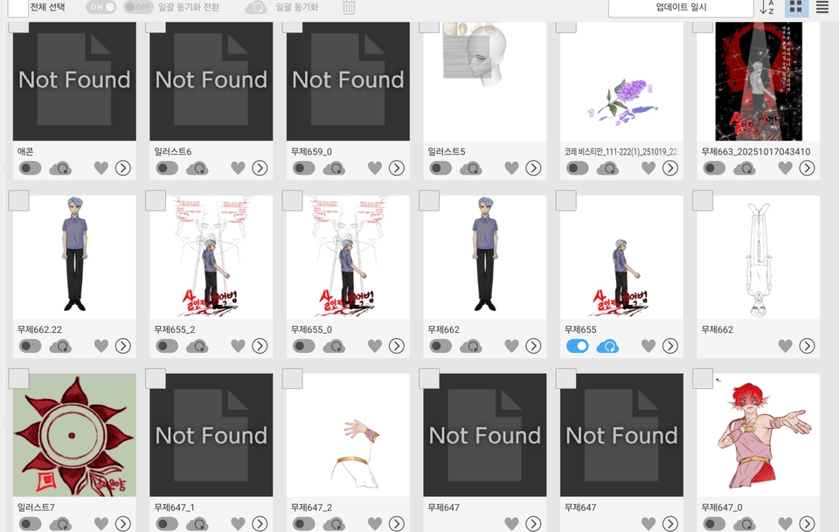Switch to grid thumbnail view
The image size is (839, 532).
[x=795, y=8]
